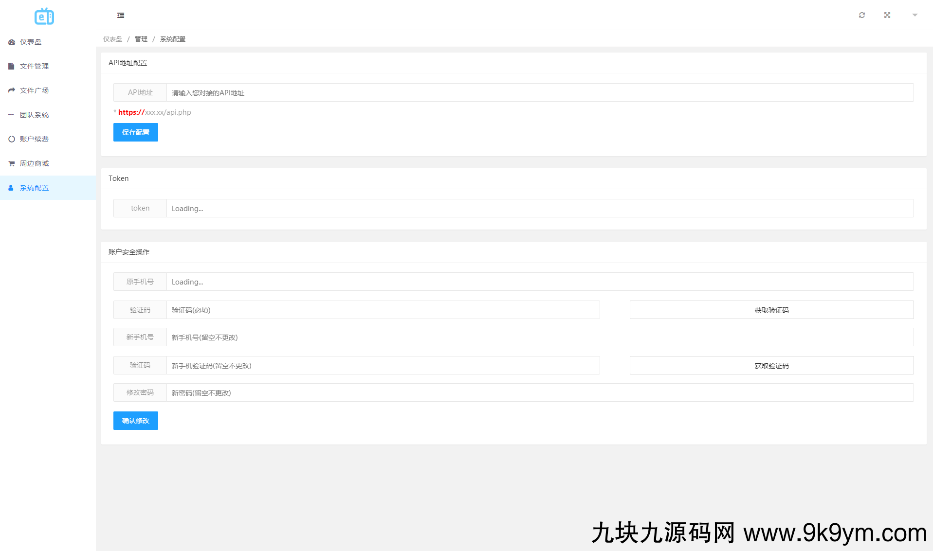The image size is (933, 551).
Task: Click 获取验证码 next to the 验证码 field
Action: point(771,310)
